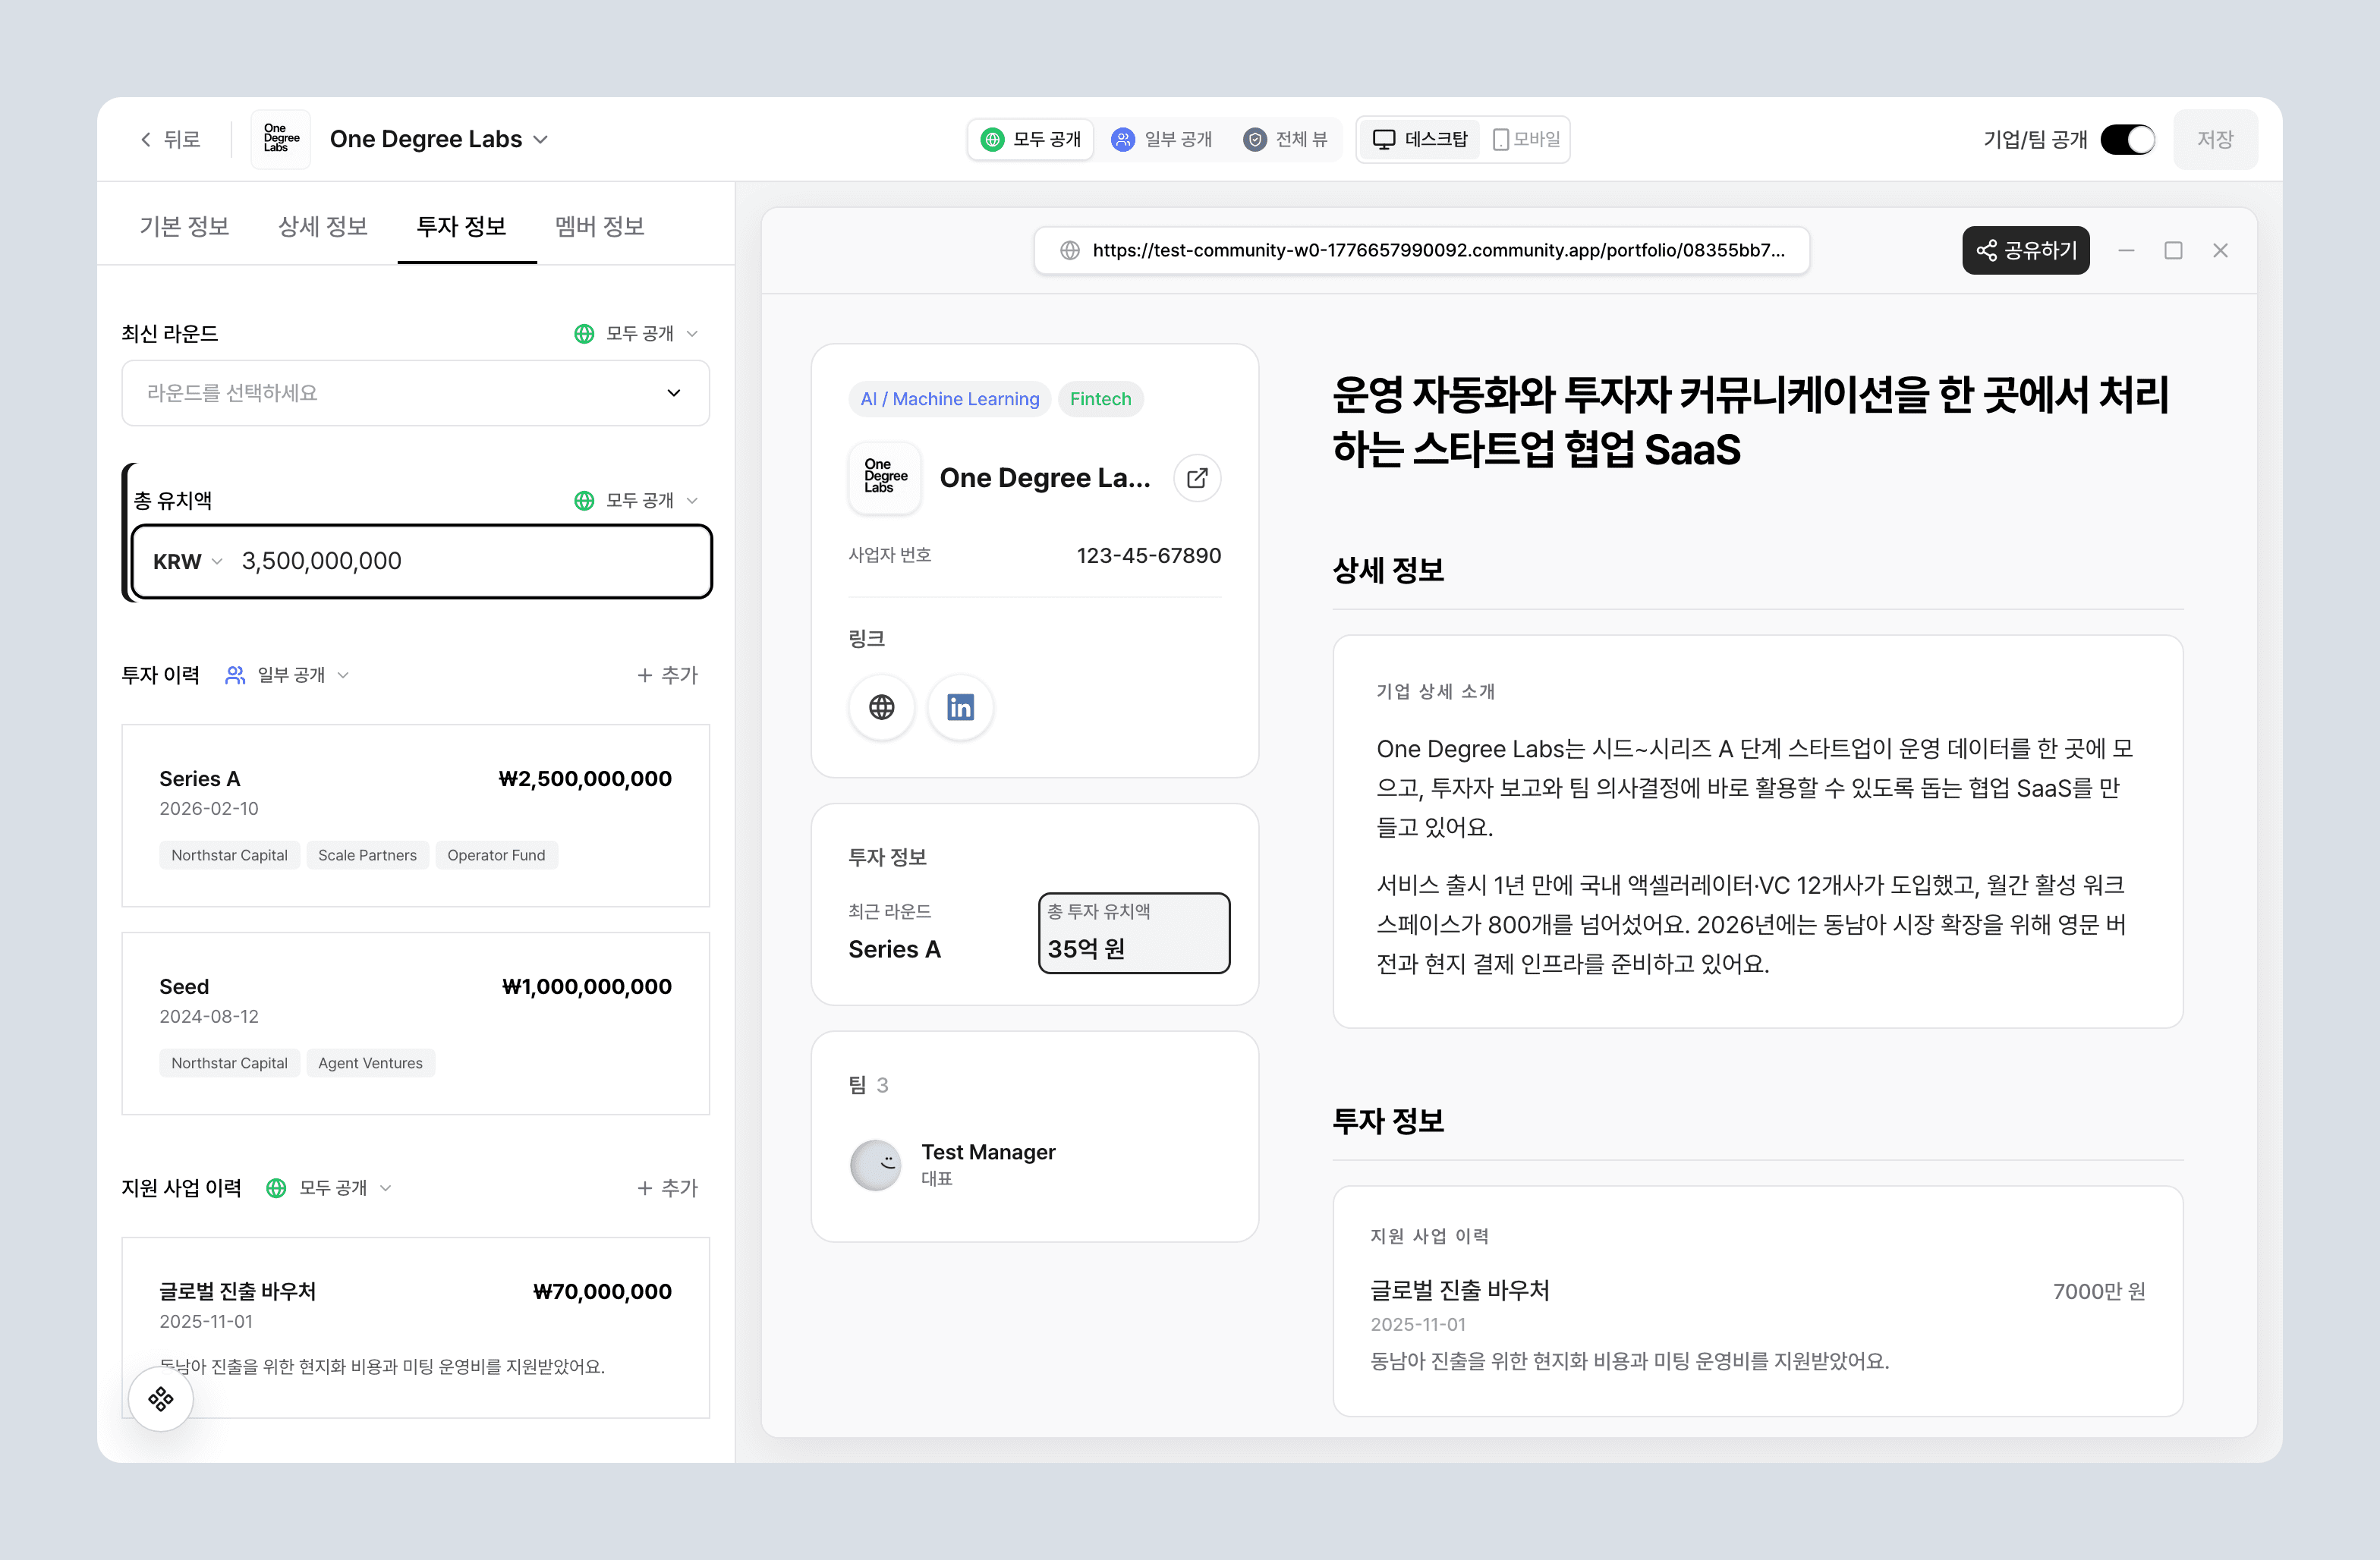
Task: Click the AI / Machine Learning tag
Action: (x=949, y=399)
